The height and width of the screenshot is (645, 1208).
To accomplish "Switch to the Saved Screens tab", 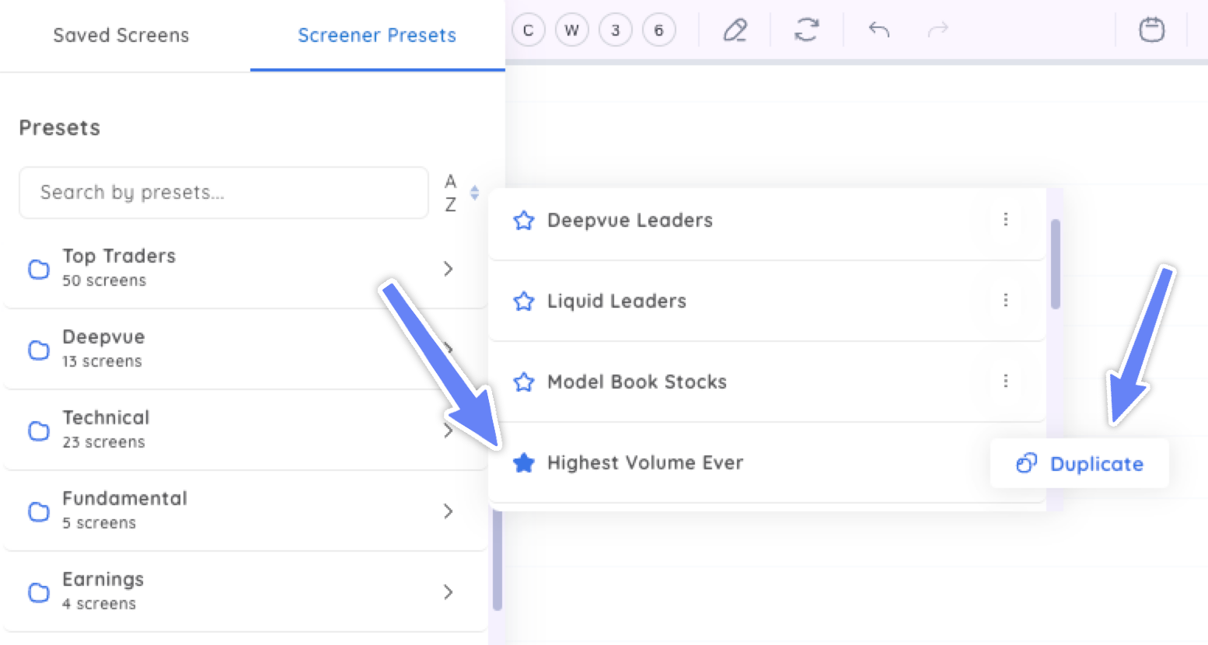I will click(121, 36).
